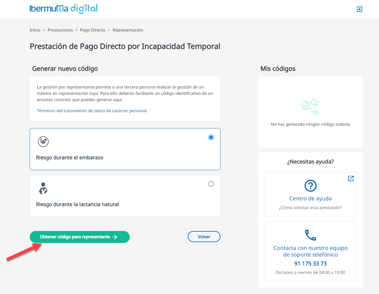This screenshot has width=379, height=294.
Task: Click the question mark help icon
Action: point(310,186)
